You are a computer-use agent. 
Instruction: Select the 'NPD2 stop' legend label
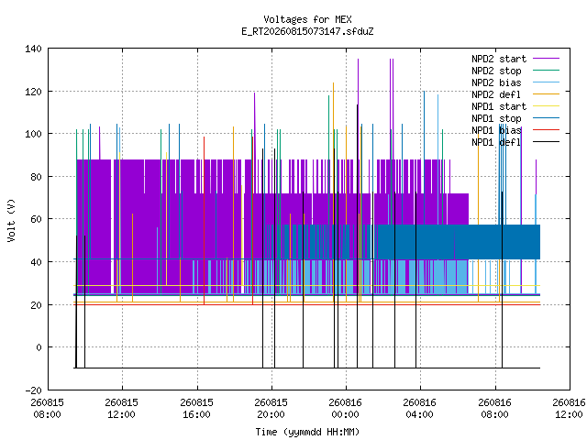496,71
